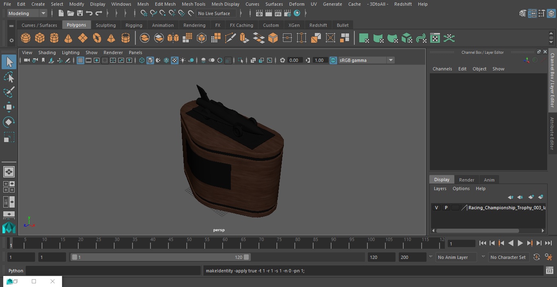Viewport: 557px width, 287px height.
Task: Create a polygon cone from the shelf
Action: (69, 38)
